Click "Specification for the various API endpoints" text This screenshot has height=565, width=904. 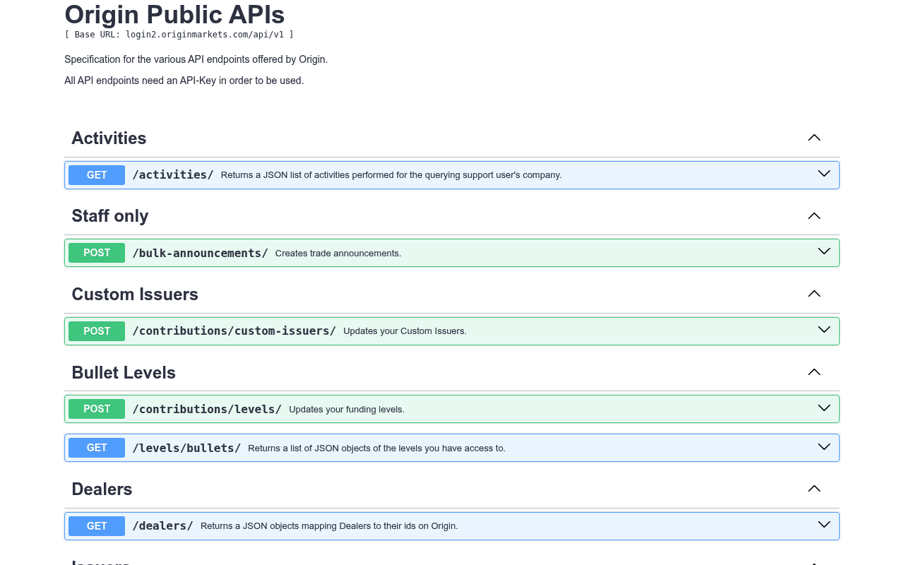pyautogui.click(x=196, y=59)
